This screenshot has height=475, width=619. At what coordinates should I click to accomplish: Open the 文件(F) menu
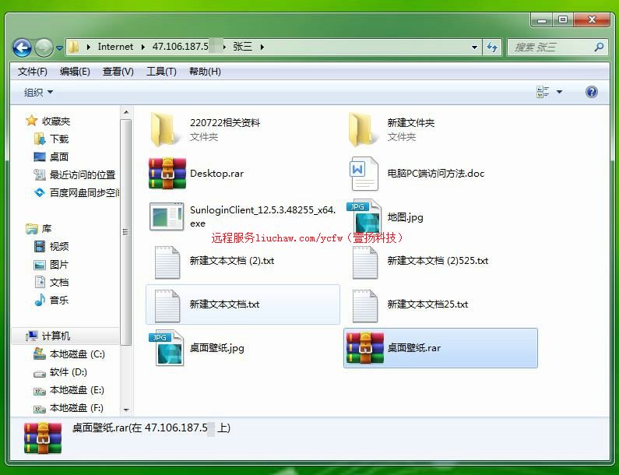click(x=33, y=72)
